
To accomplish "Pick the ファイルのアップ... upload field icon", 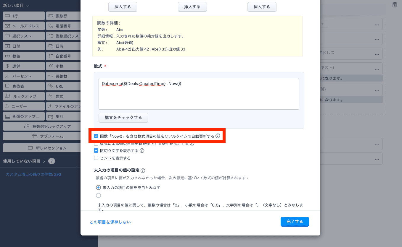I will tap(51, 106).
